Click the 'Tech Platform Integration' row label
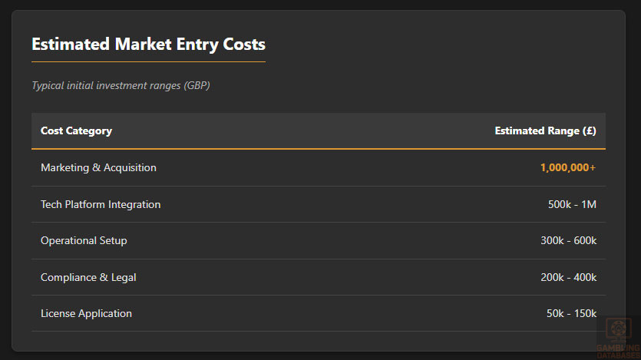This screenshot has height=360, width=641. (x=101, y=204)
